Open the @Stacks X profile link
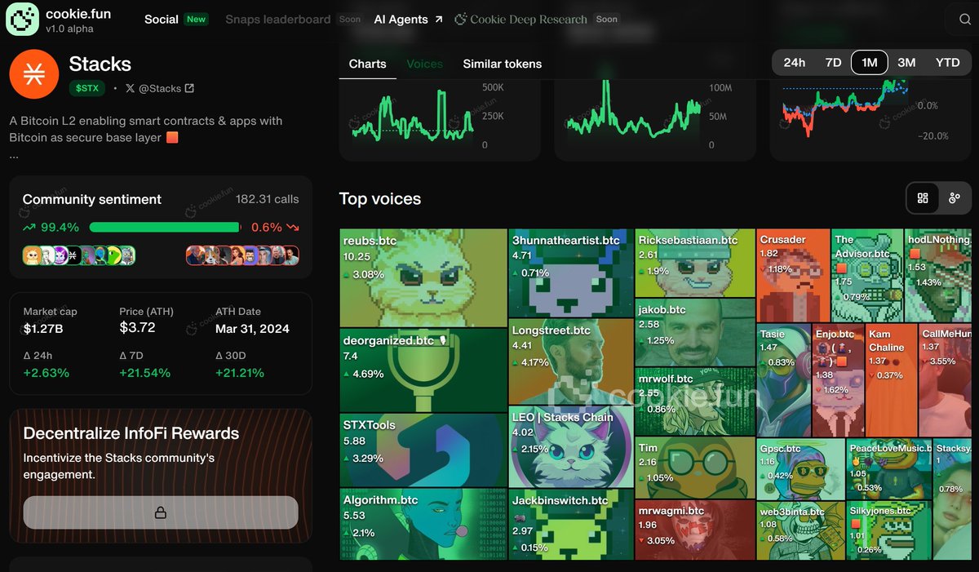This screenshot has width=979, height=572. [160, 88]
